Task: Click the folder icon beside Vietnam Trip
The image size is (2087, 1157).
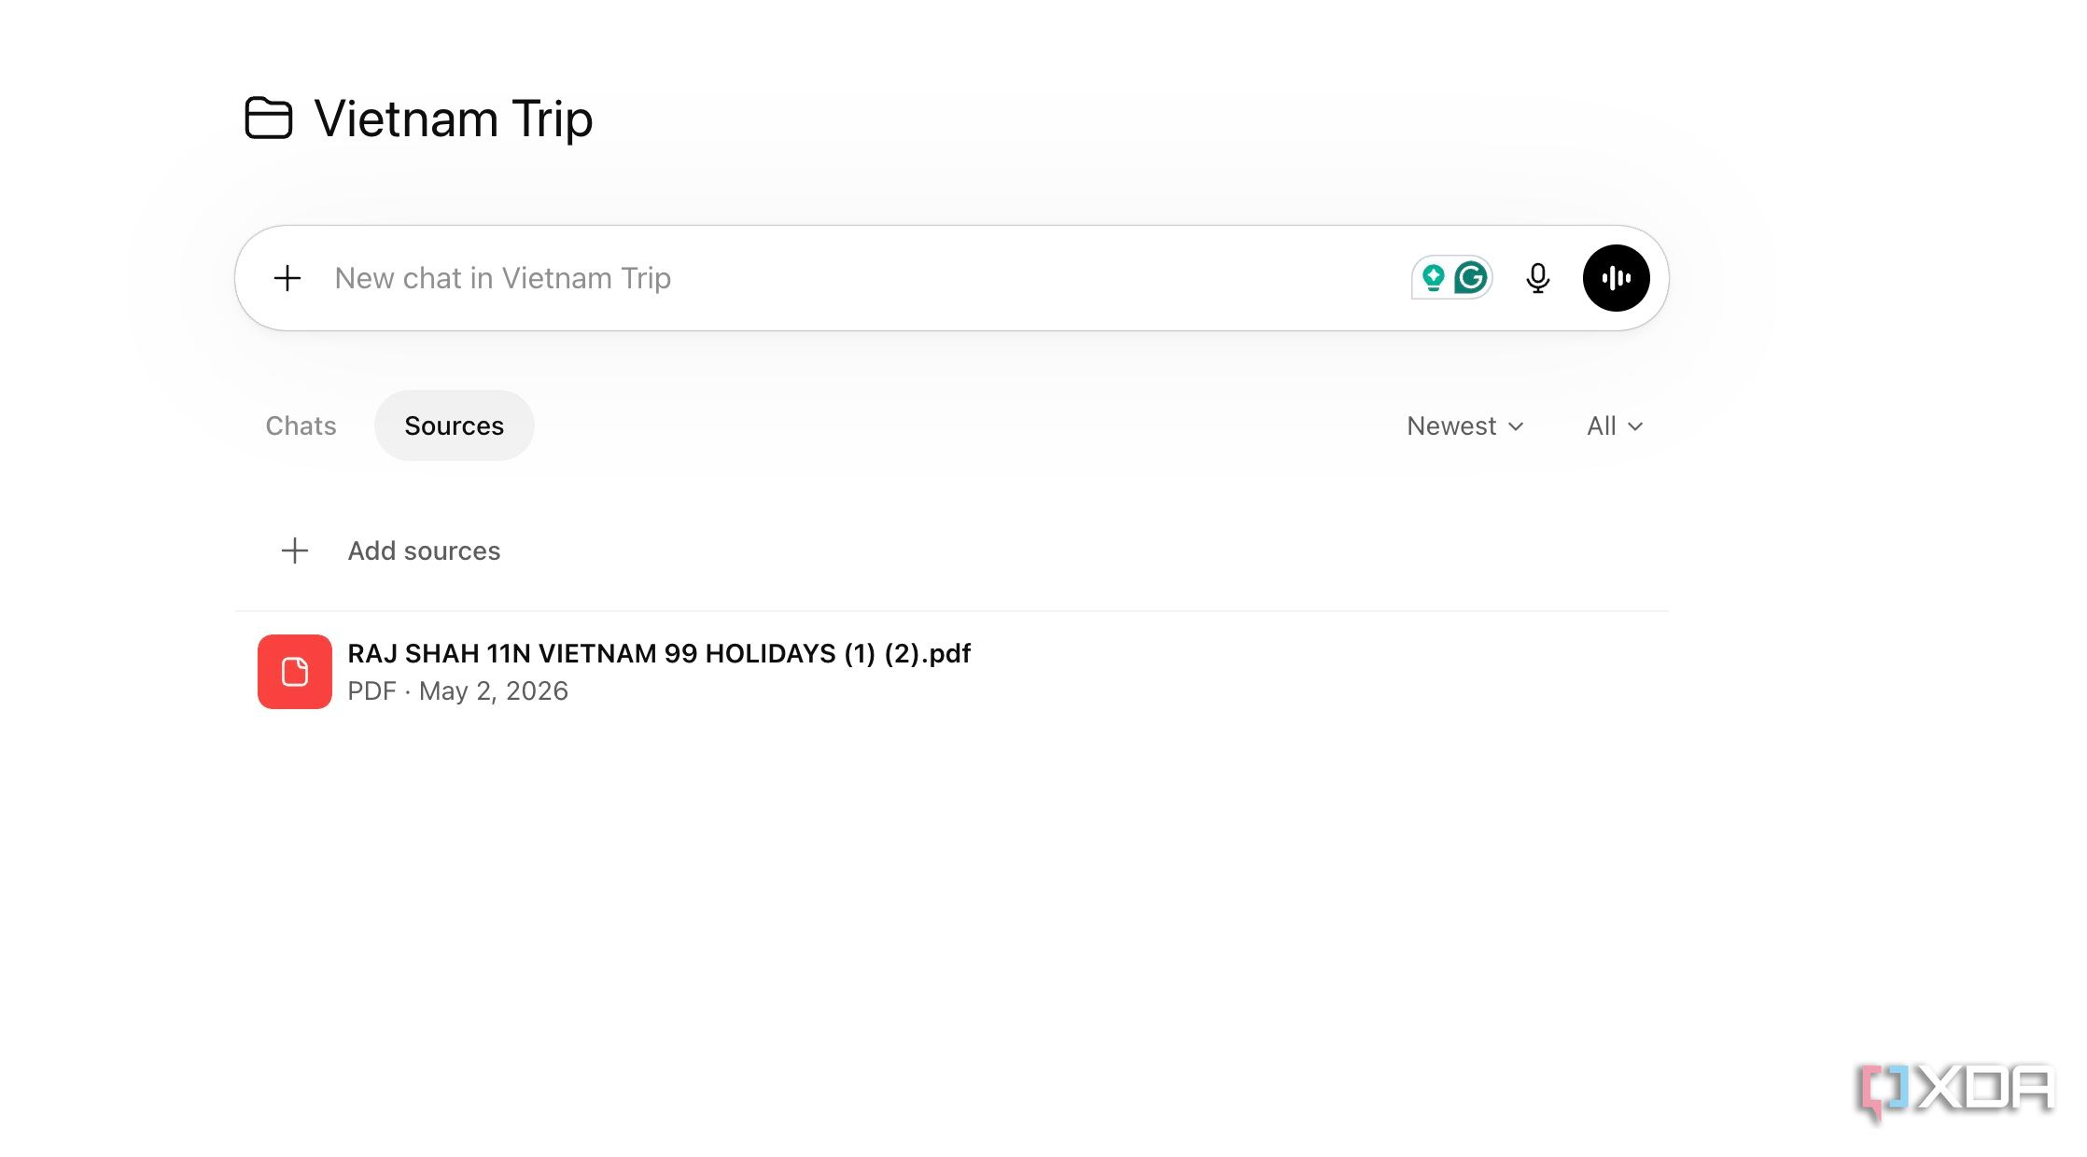Action: pyautogui.click(x=269, y=118)
